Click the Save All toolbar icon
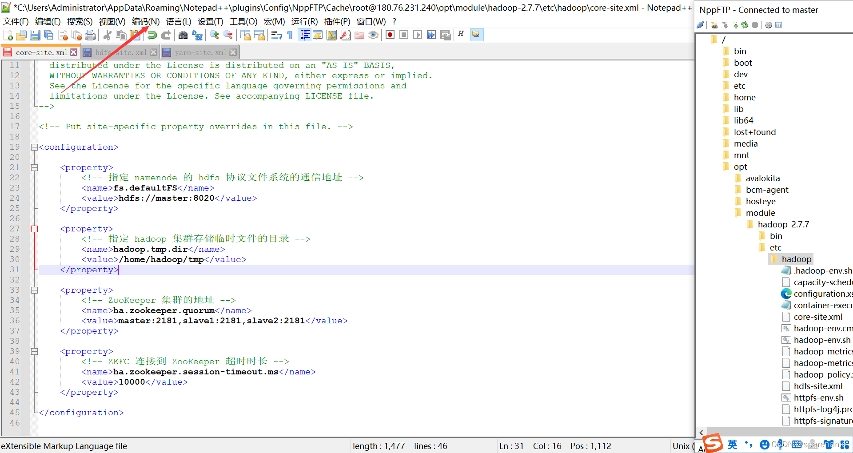The width and height of the screenshot is (853, 453). coord(49,35)
